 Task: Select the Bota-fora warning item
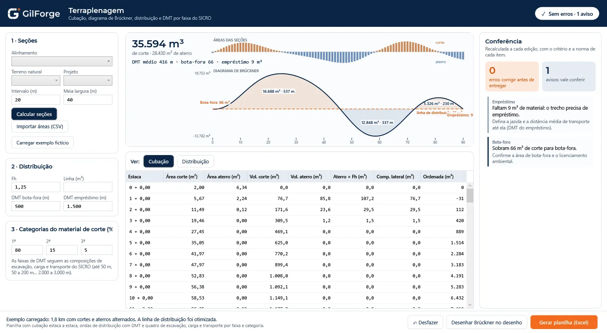pyautogui.click(x=540, y=152)
